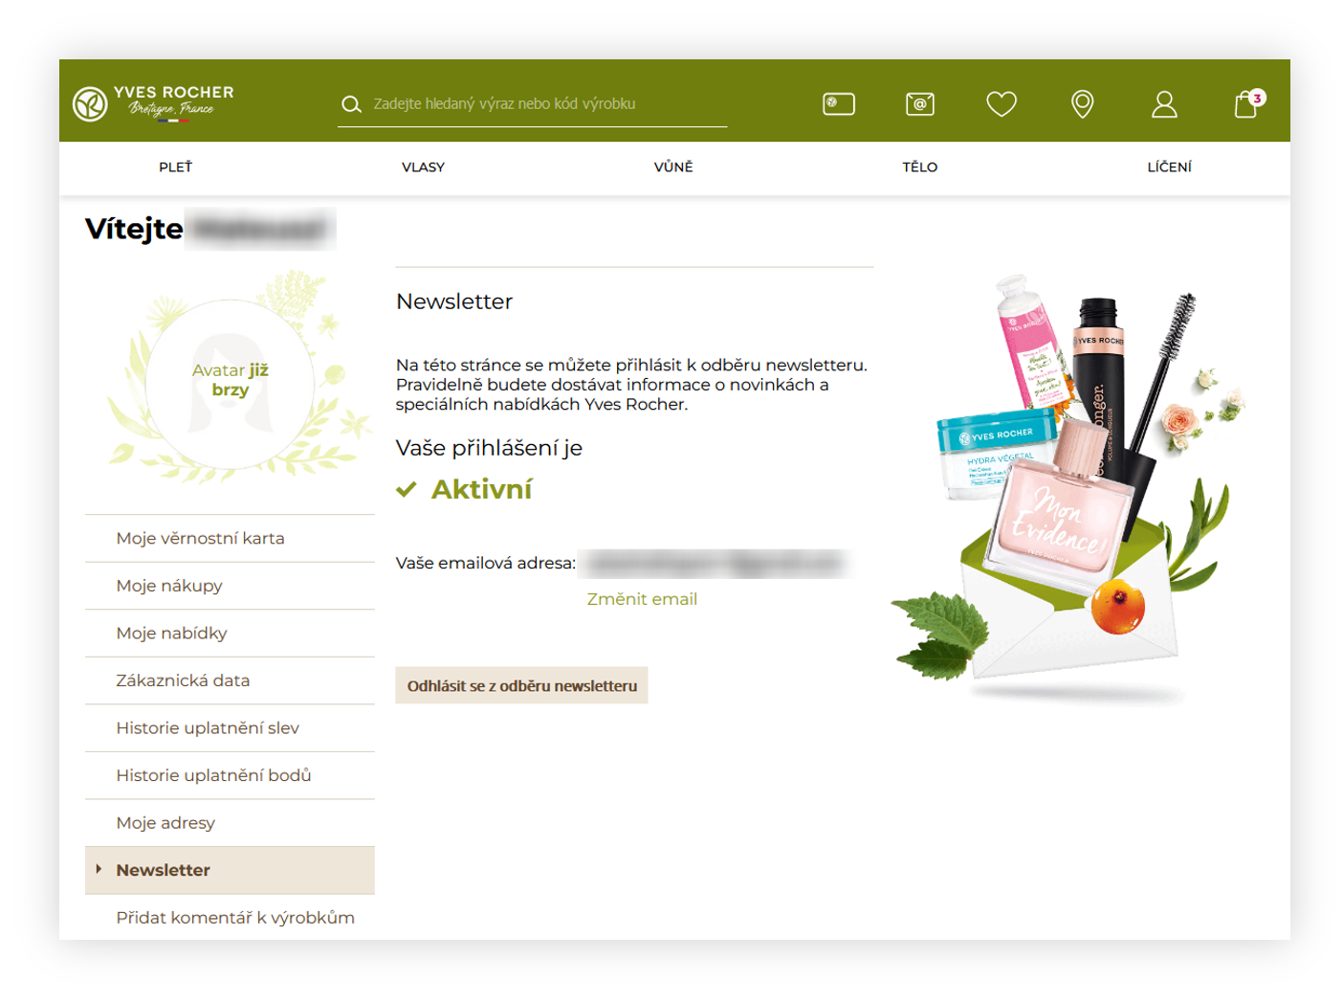Click the search magnifier icon
The width and height of the screenshot is (1343, 1003).
pyautogui.click(x=351, y=104)
